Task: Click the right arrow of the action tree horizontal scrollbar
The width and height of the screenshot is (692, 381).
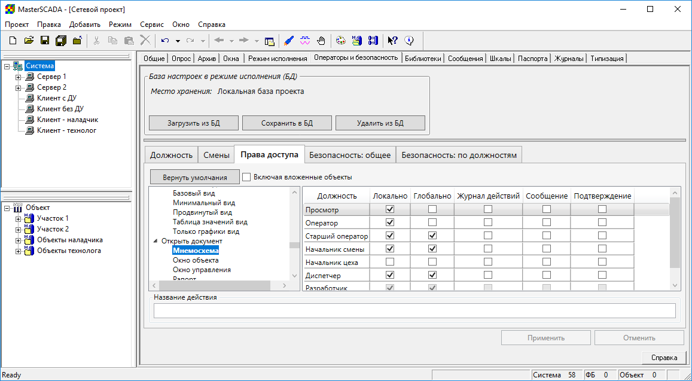Action: pos(284,286)
